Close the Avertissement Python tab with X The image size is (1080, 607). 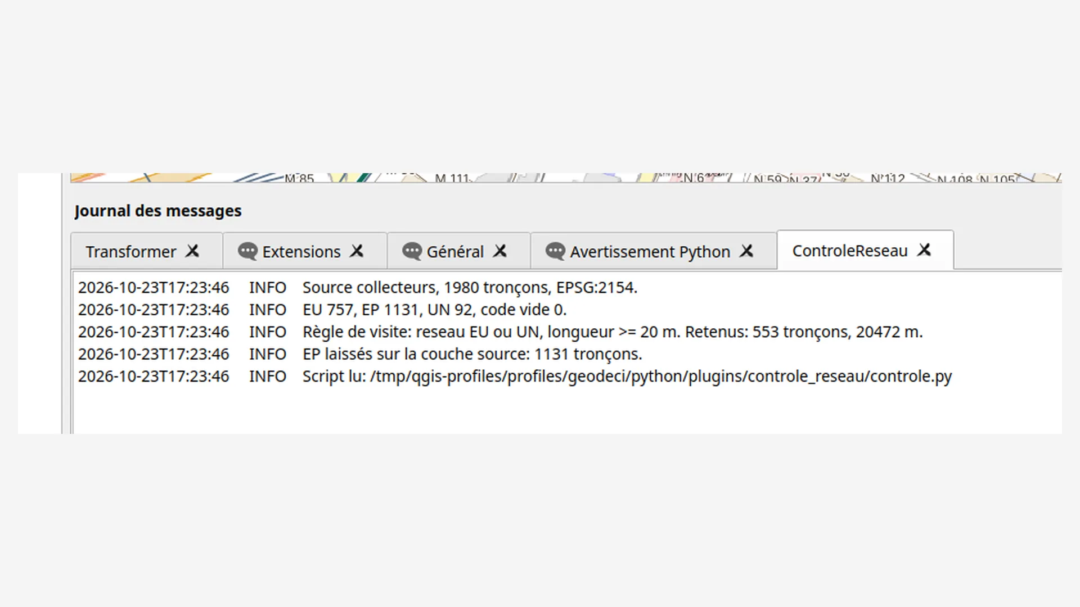[746, 251]
